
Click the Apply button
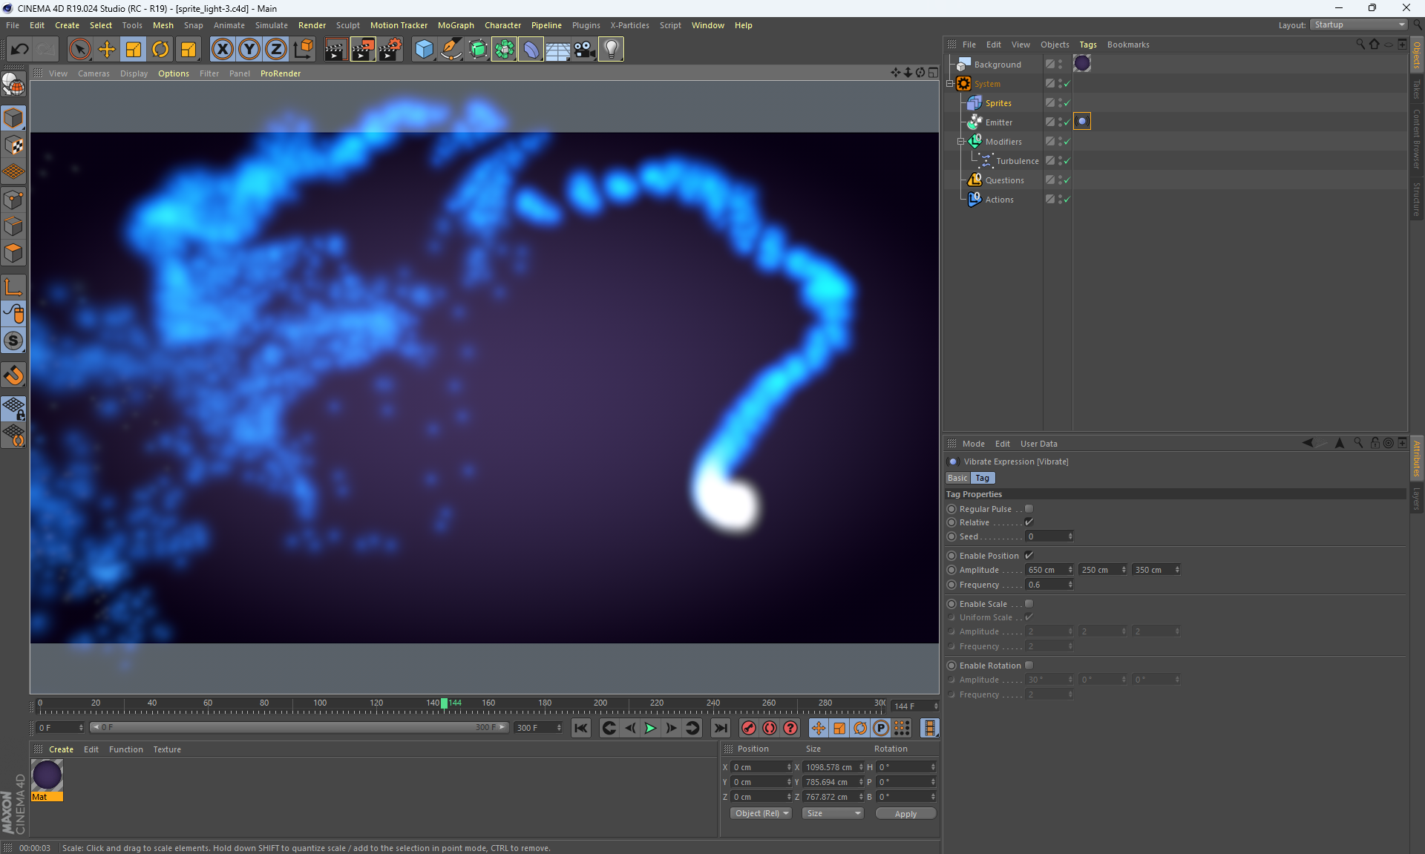[x=905, y=814]
